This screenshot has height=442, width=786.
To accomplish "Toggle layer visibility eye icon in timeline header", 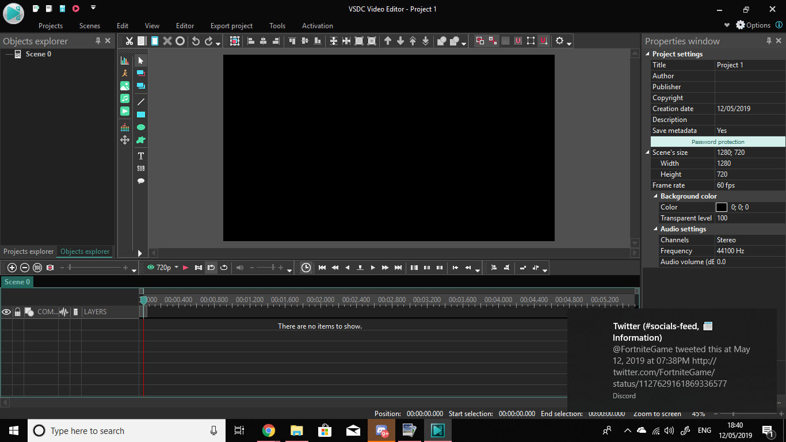I will (x=6, y=312).
